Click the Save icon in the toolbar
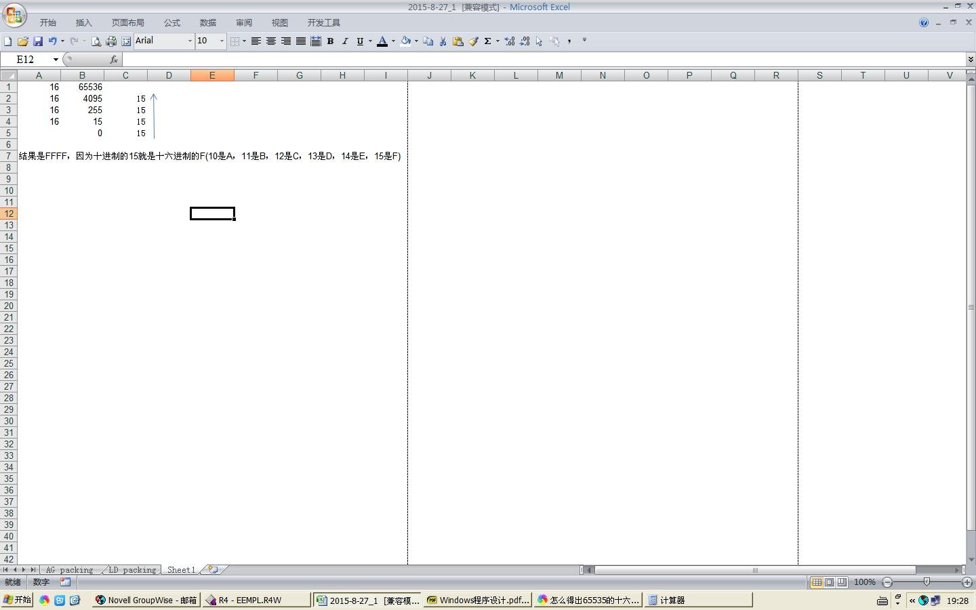The width and height of the screenshot is (976, 610). pyautogui.click(x=38, y=41)
